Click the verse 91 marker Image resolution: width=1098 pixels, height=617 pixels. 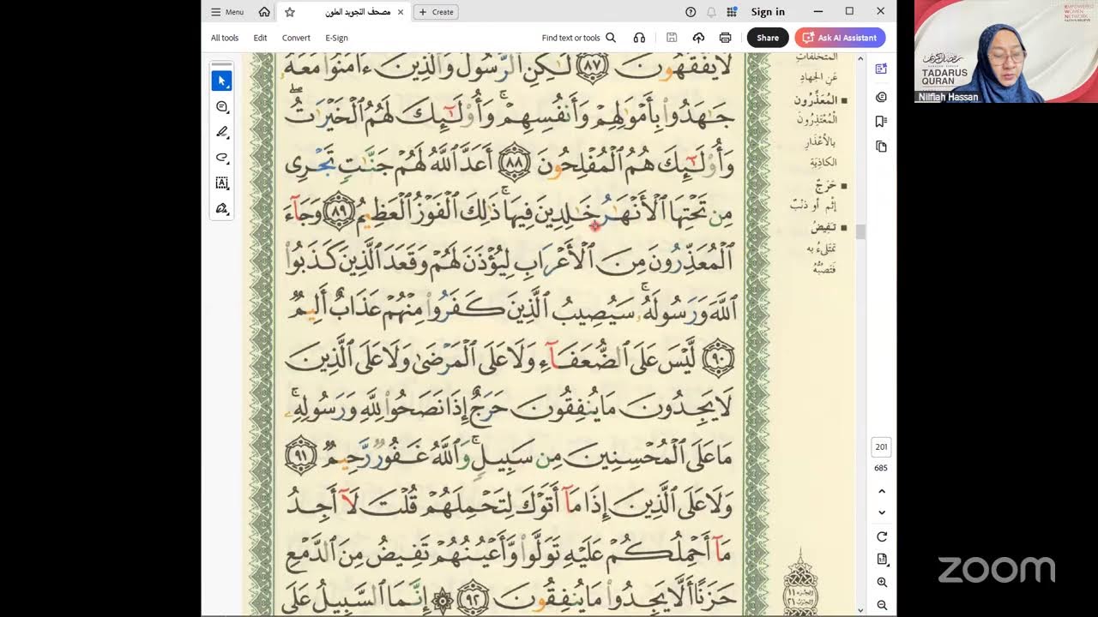[x=300, y=454]
